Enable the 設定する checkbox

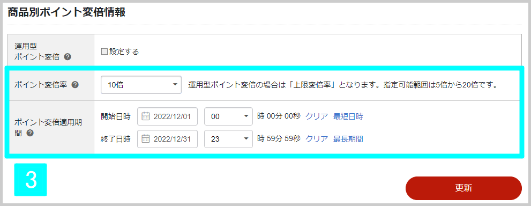point(104,52)
